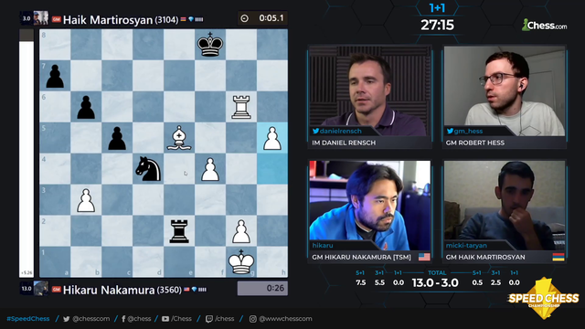
Task: Click the IM DANIEL RENSCH name label
Action: [344, 143]
